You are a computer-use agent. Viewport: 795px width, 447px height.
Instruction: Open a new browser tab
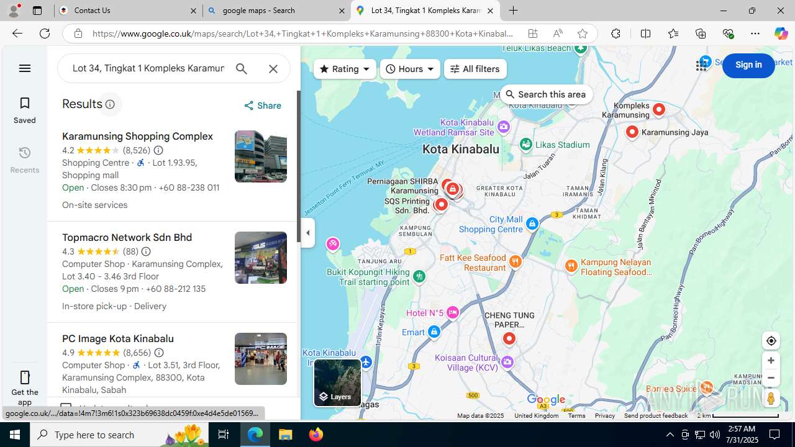pyautogui.click(x=513, y=11)
